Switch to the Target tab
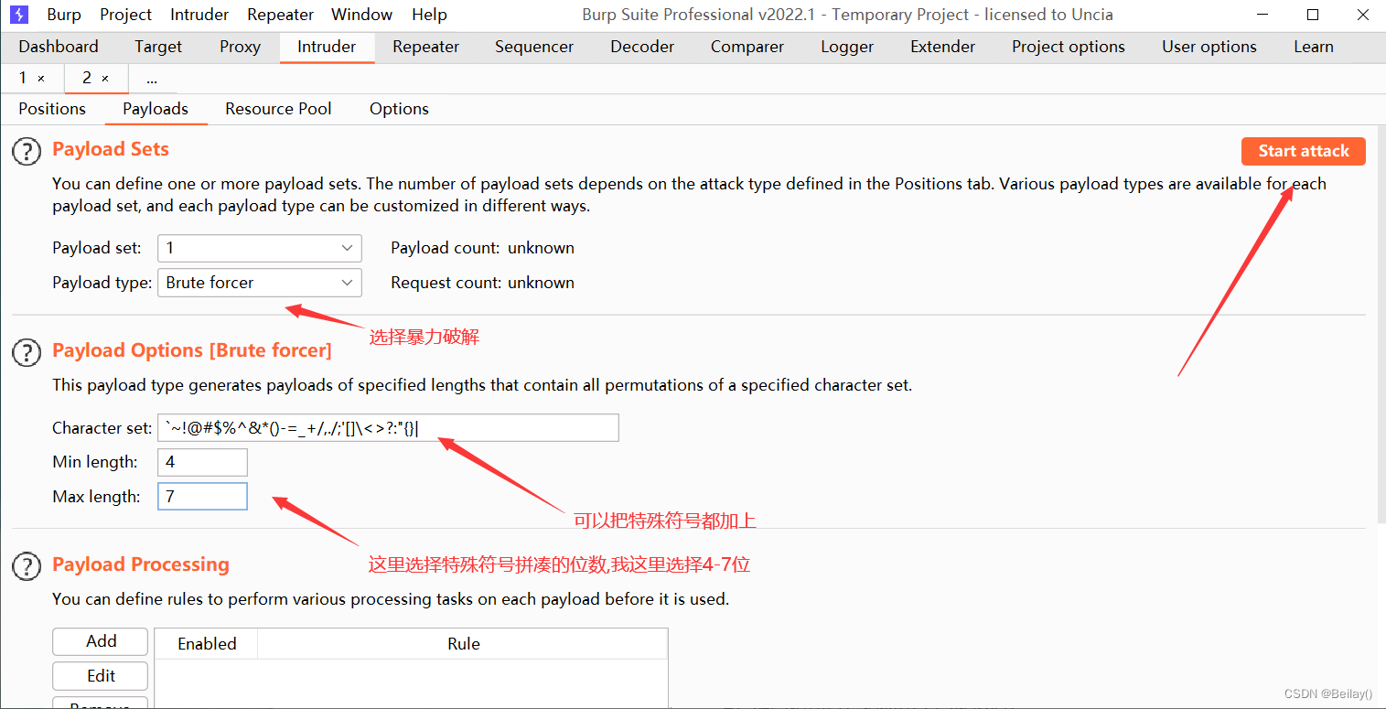 click(x=158, y=47)
